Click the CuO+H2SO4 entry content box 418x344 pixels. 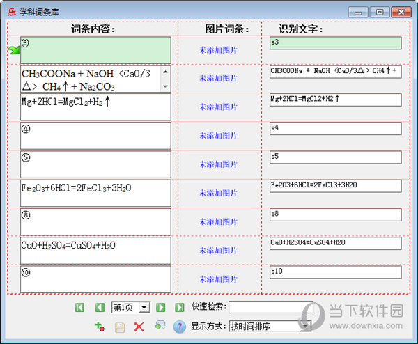pyautogui.click(x=95, y=251)
